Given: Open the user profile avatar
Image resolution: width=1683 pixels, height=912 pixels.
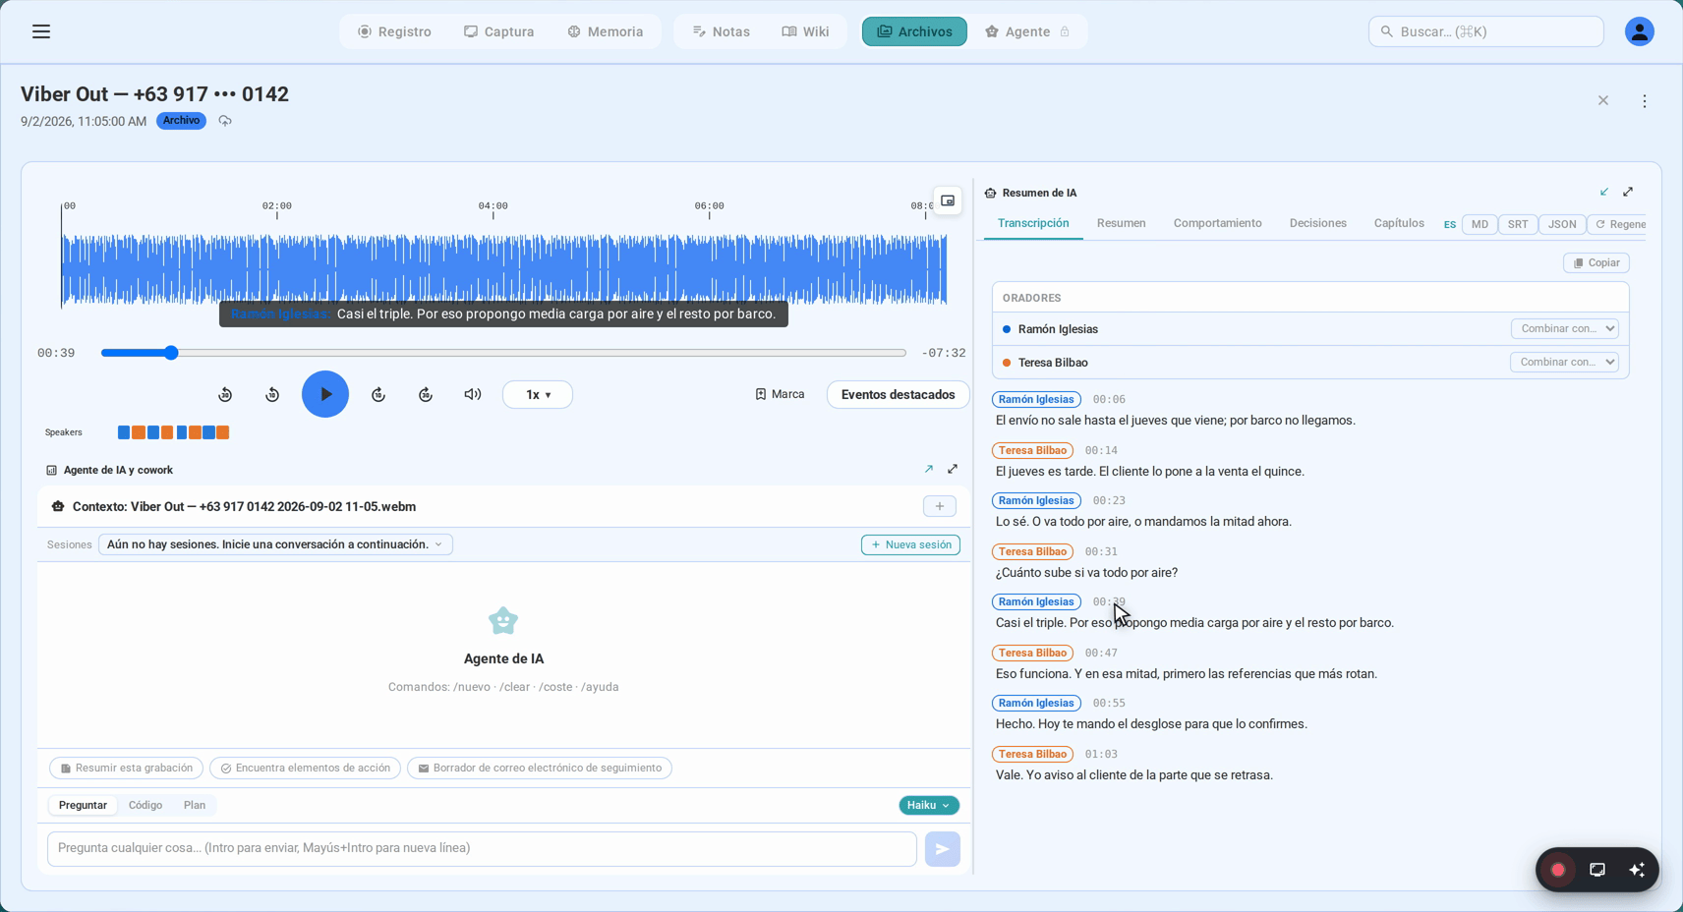Looking at the screenshot, I should [1639, 31].
